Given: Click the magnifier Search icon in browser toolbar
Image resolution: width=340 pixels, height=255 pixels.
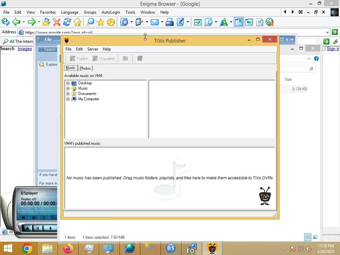Looking at the screenshot, I should pyautogui.click(x=90, y=22).
